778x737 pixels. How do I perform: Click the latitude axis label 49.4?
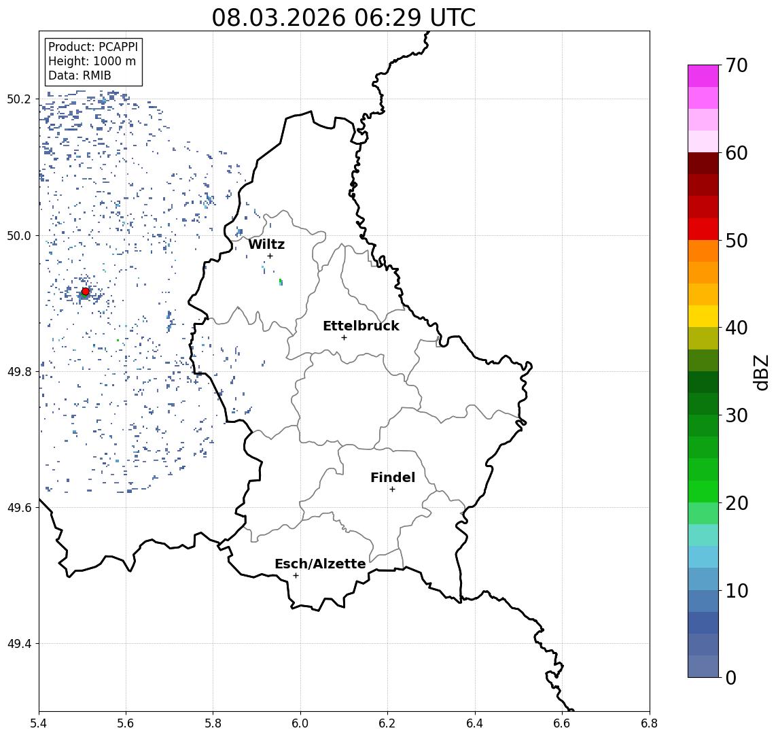[19, 644]
